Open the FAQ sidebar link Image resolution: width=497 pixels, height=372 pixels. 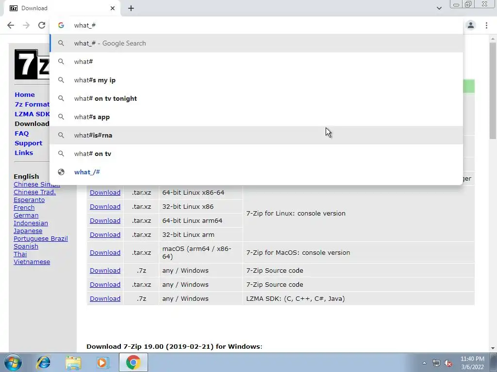pos(21,134)
